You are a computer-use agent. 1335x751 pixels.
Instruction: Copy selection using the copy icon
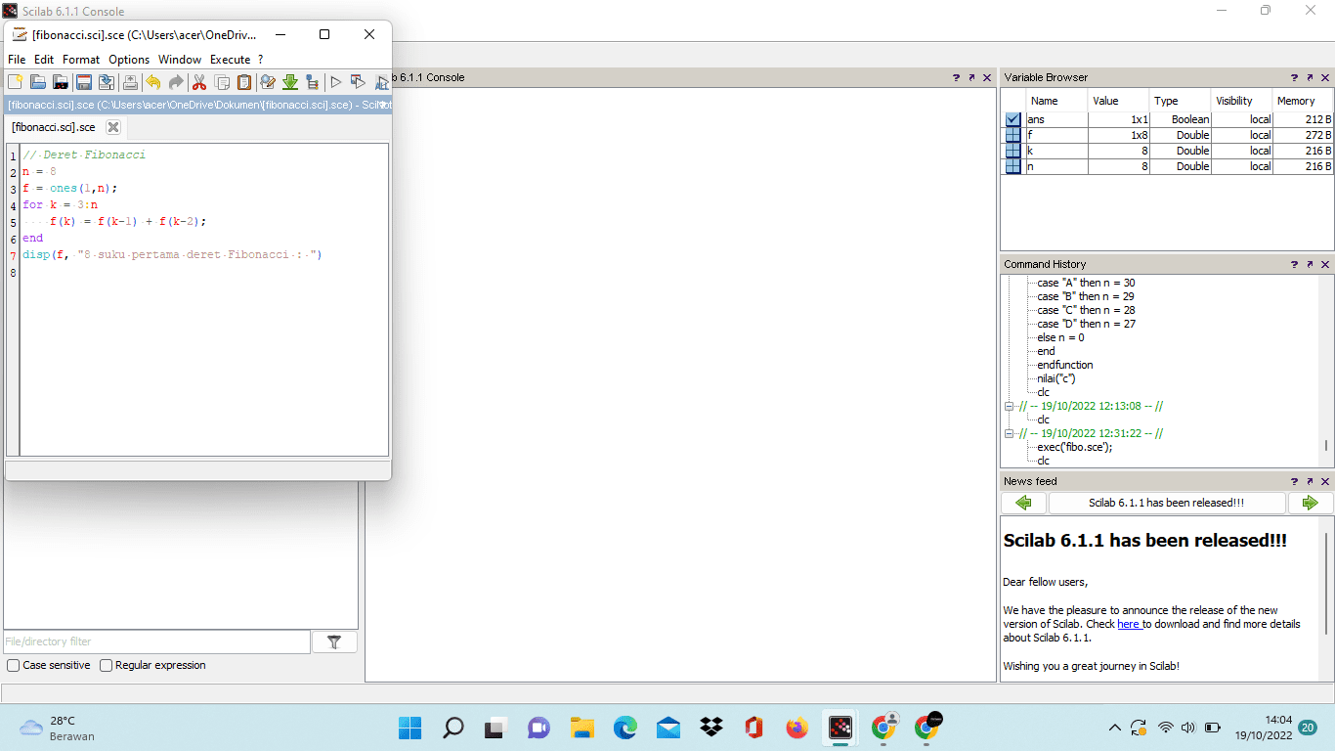[222, 82]
